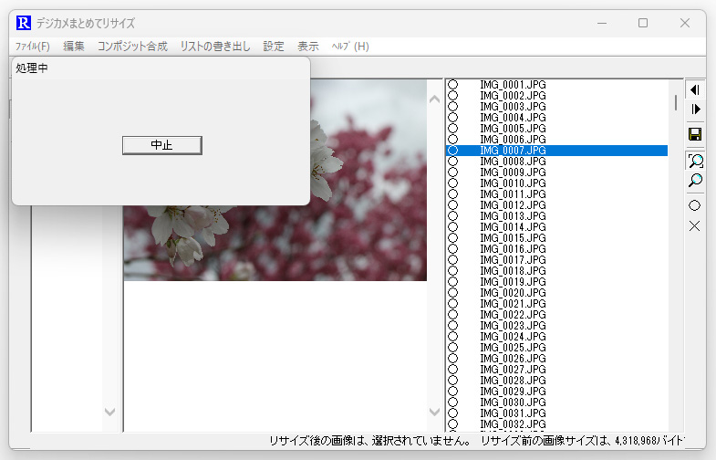Screen dimensions: 716x460
Task: Select IMG_0006.JPG in the file list
Action: coord(556,140)
